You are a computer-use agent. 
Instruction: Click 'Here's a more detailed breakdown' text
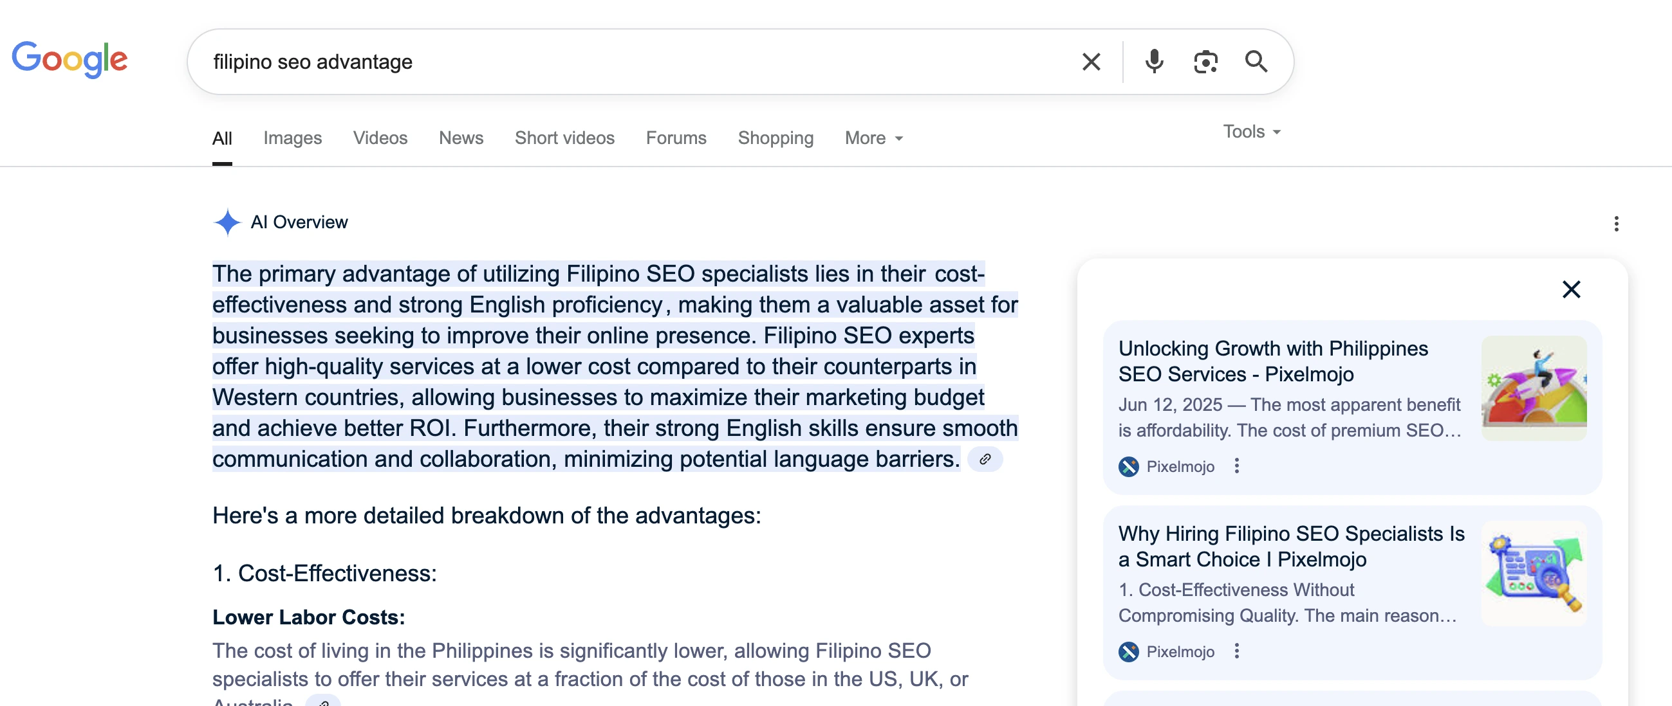pyautogui.click(x=486, y=516)
